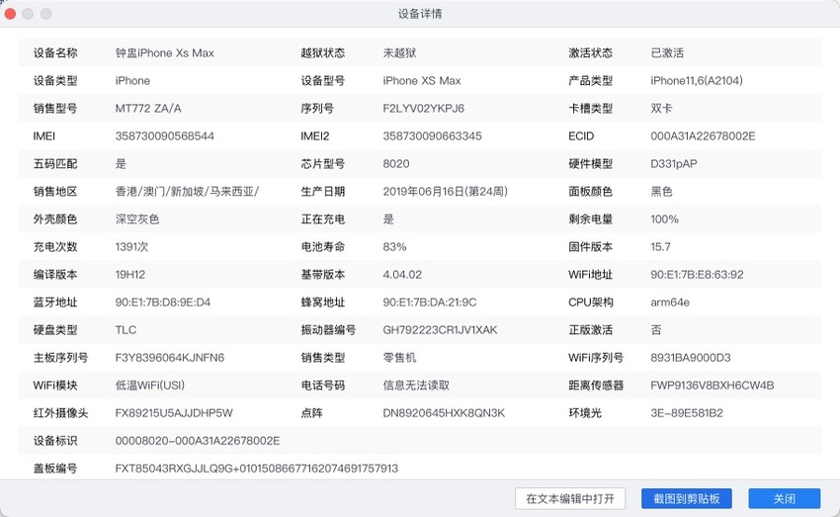Select baseband version 4.04.02
Image resolution: width=840 pixels, height=517 pixels.
coord(402,275)
